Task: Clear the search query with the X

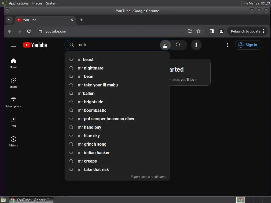Action: pyautogui.click(x=165, y=45)
